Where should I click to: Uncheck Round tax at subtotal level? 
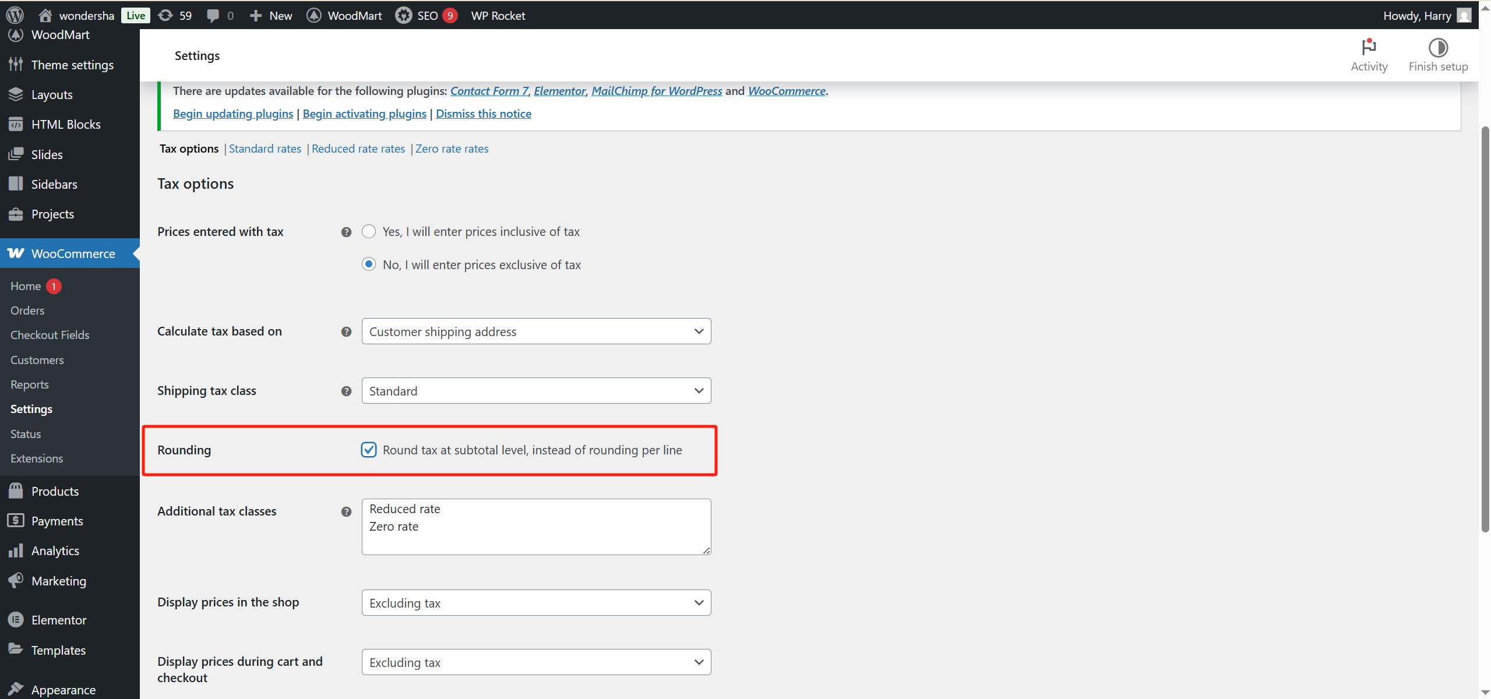369,449
